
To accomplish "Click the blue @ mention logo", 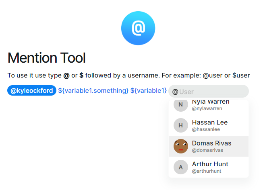I will point(138,28).
